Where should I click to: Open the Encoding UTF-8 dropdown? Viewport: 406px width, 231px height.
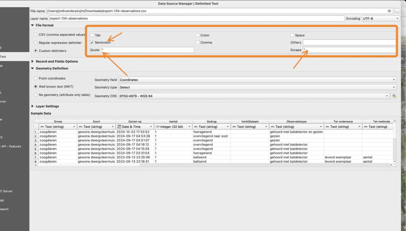381,19
